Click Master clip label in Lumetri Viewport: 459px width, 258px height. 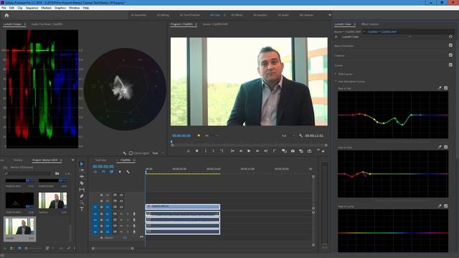(x=347, y=32)
